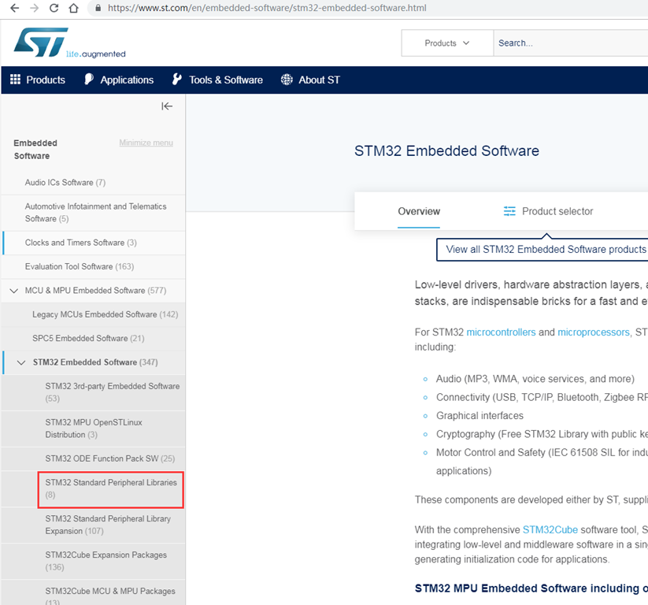Open the Tools & Software menu
This screenshot has height=605, width=648.
(x=226, y=80)
